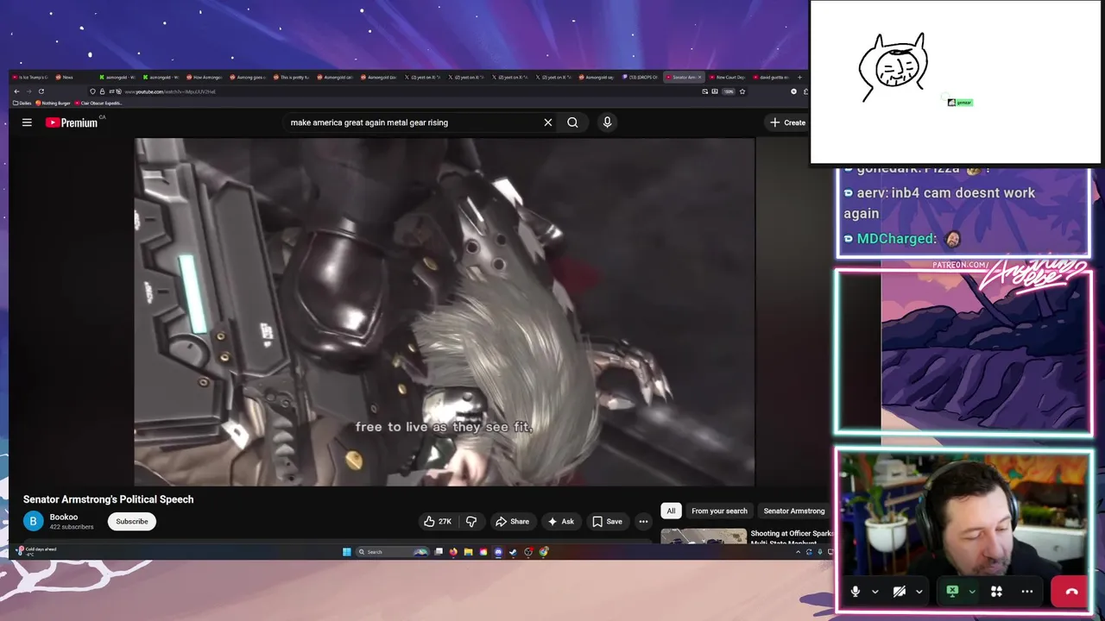Image resolution: width=1105 pixels, height=621 pixels.
Task: Subscribe to the Bookoo channel
Action: [132, 521]
